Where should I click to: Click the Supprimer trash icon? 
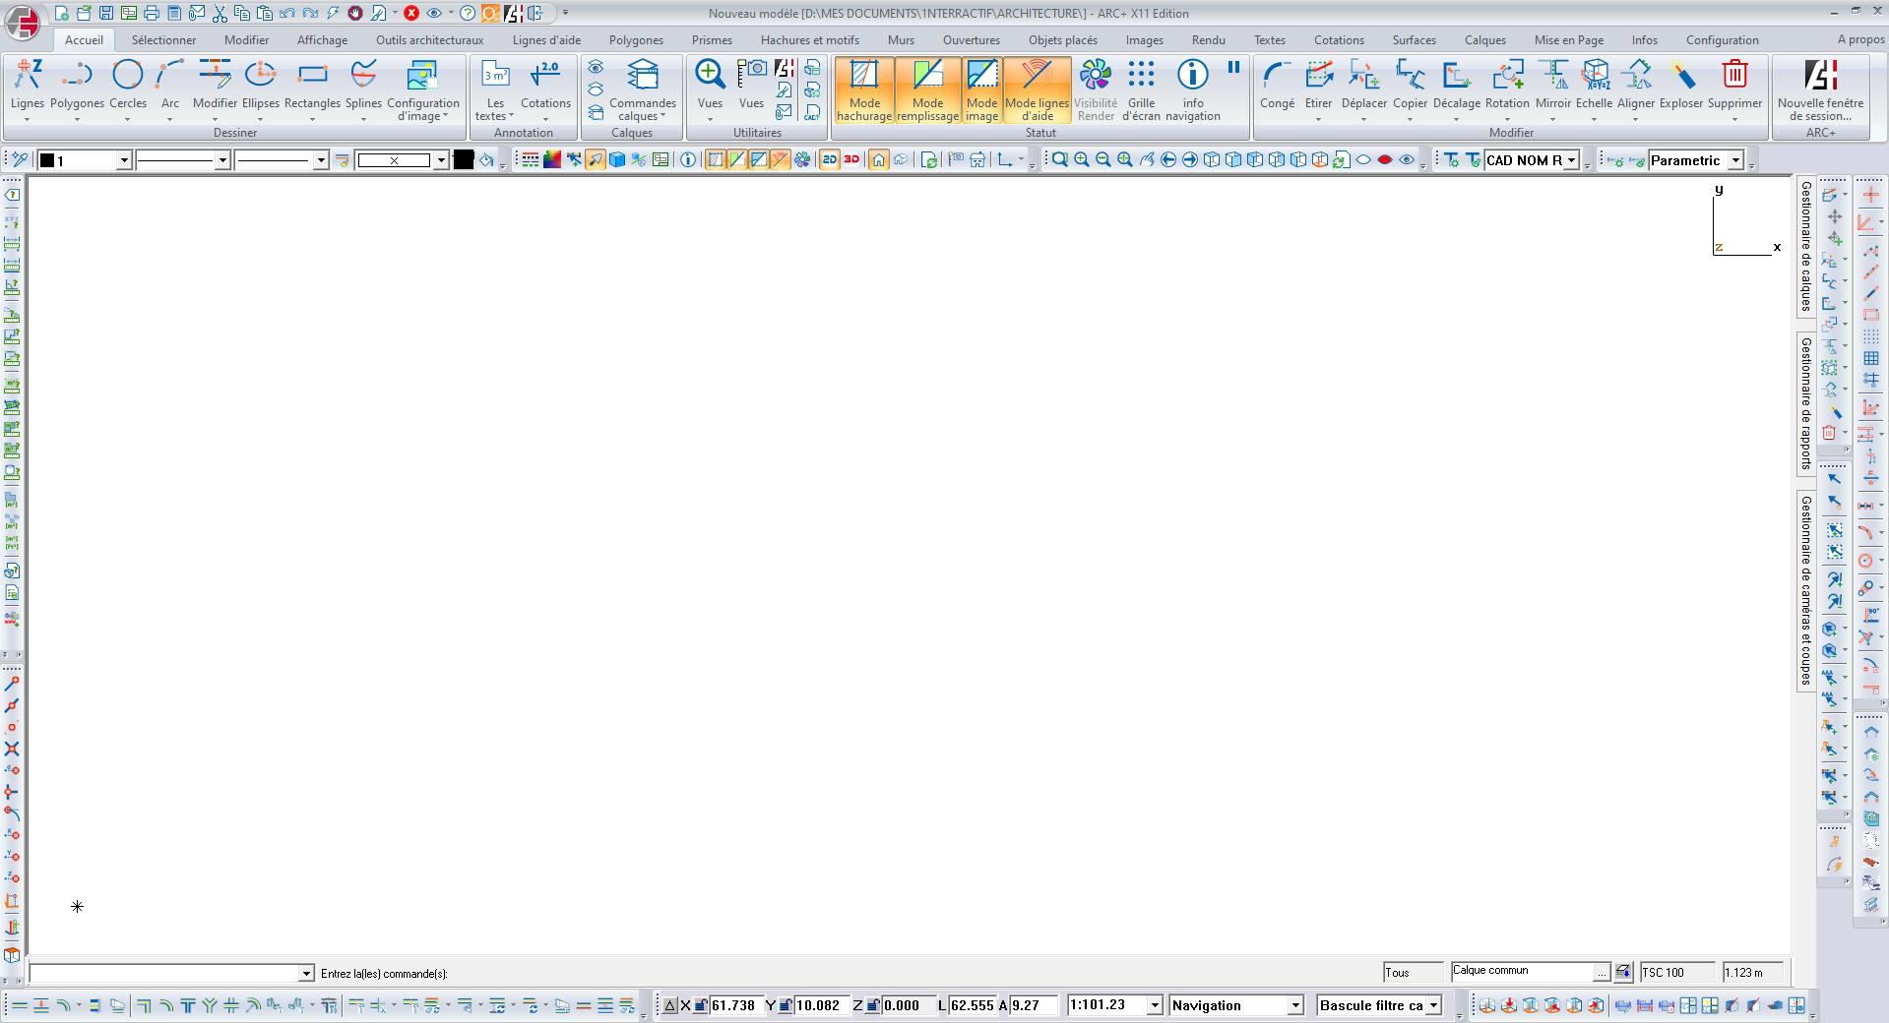pos(1734,76)
